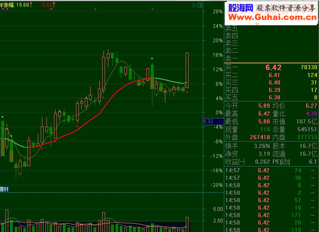Click the 最低 low price 5.88

click(x=264, y=121)
